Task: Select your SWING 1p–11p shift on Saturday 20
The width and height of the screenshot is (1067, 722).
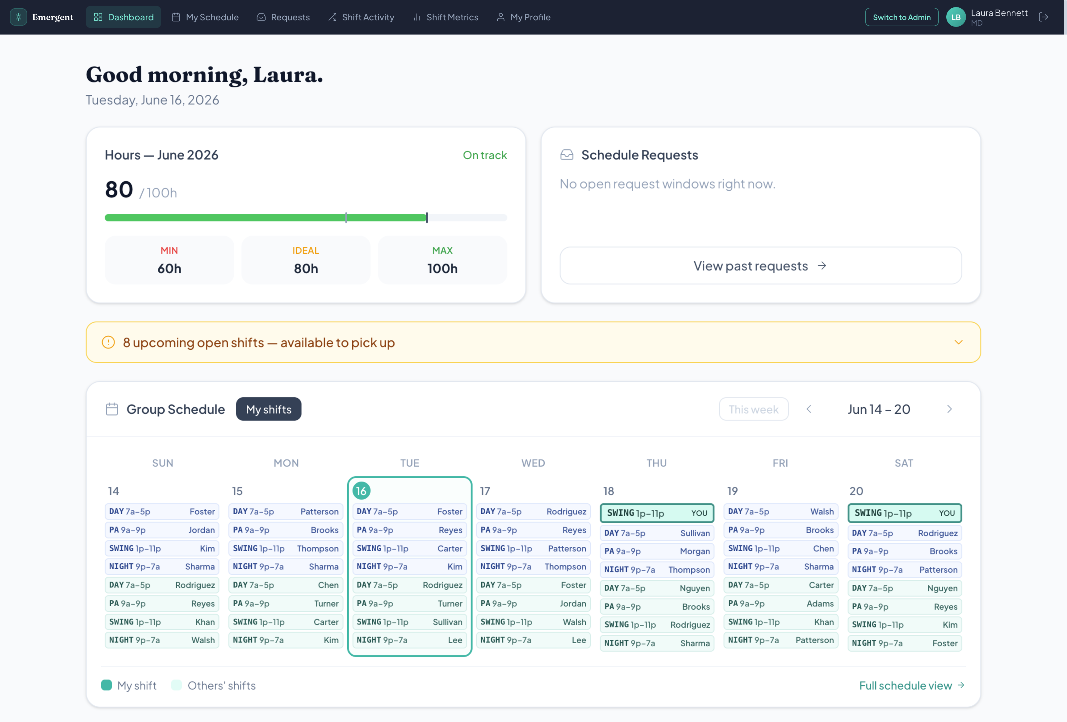Action: [905, 513]
